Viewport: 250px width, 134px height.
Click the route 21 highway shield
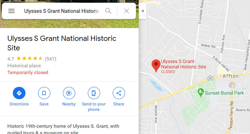pyautogui.click(x=232, y=85)
